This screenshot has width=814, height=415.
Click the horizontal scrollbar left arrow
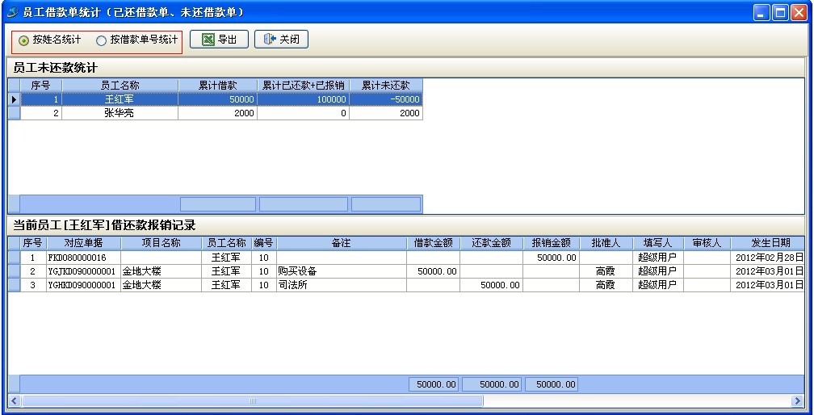(x=14, y=400)
